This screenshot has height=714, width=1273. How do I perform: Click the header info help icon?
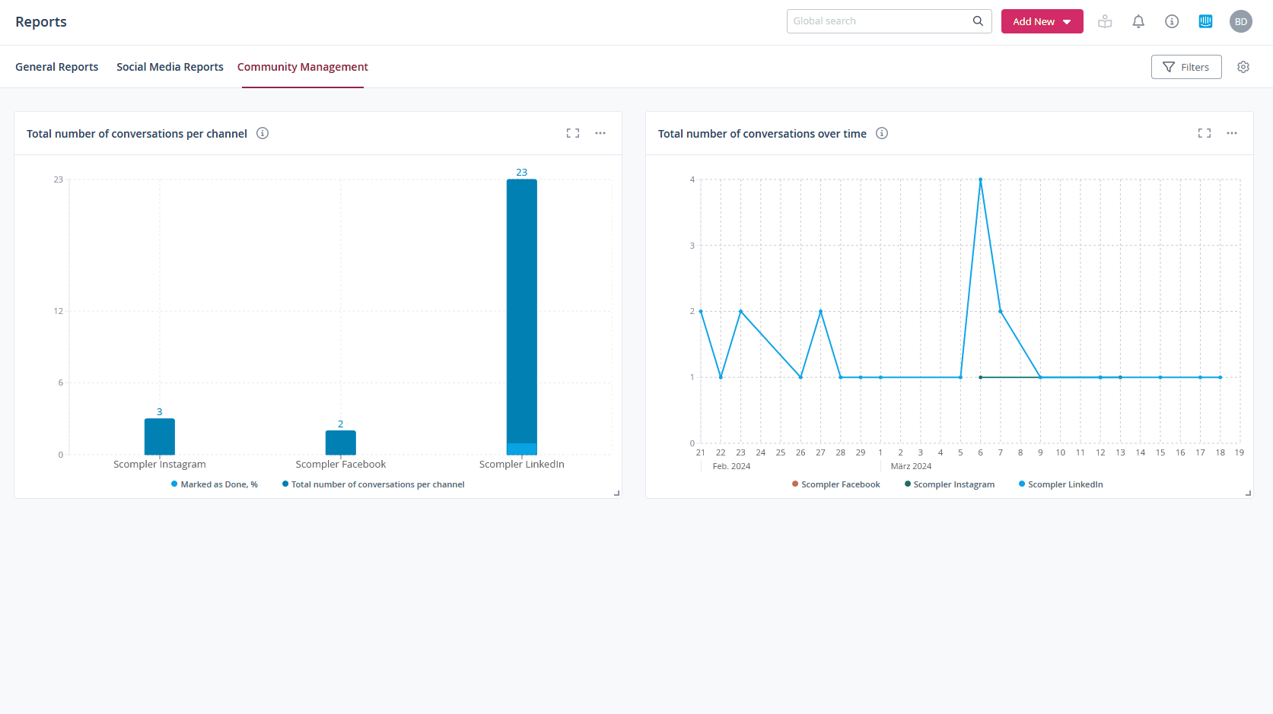[1172, 21]
